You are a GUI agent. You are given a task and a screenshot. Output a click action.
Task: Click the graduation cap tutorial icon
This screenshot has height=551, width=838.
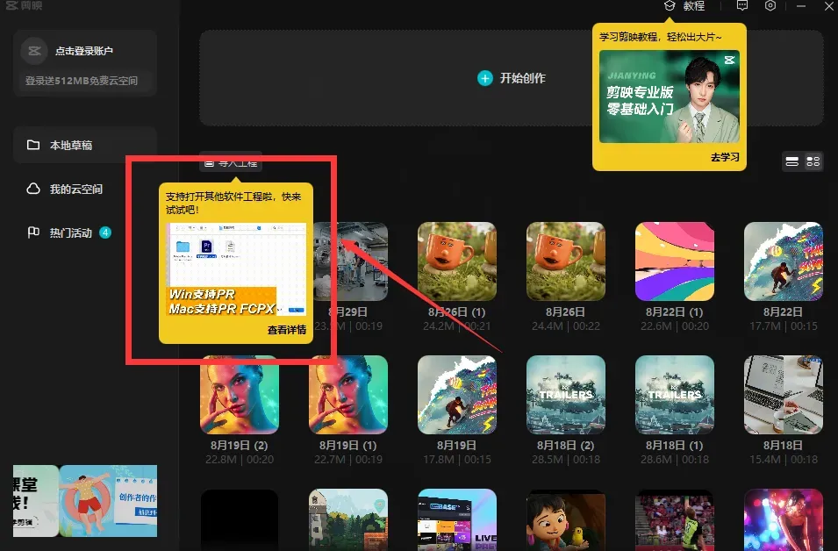click(x=670, y=5)
